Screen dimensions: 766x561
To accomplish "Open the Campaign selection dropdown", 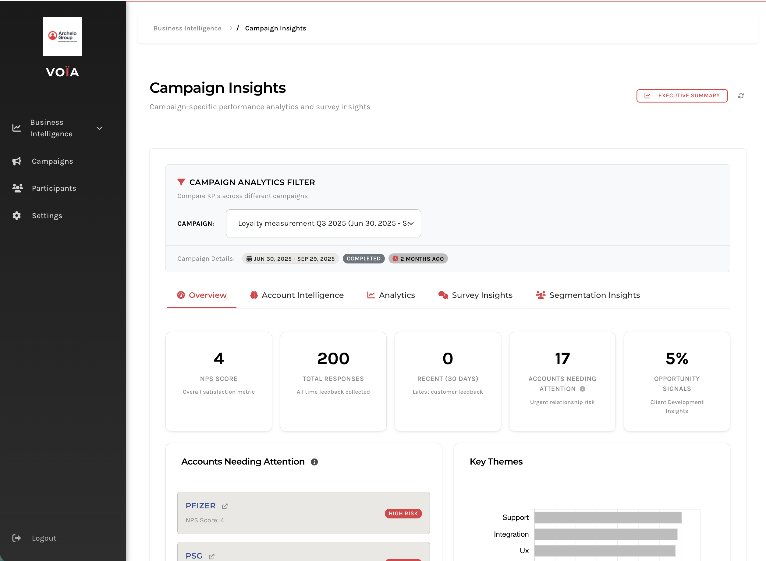I will click(323, 223).
